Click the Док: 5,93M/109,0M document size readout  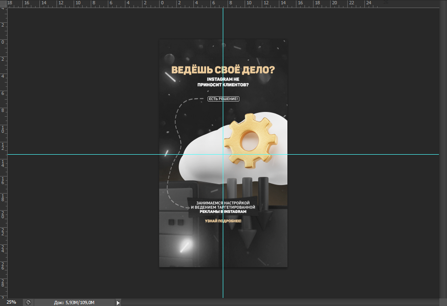(x=74, y=303)
